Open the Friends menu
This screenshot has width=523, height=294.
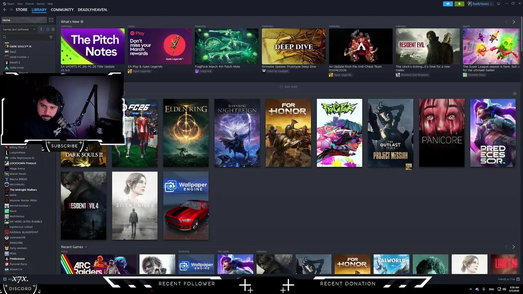click(x=30, y=4)
